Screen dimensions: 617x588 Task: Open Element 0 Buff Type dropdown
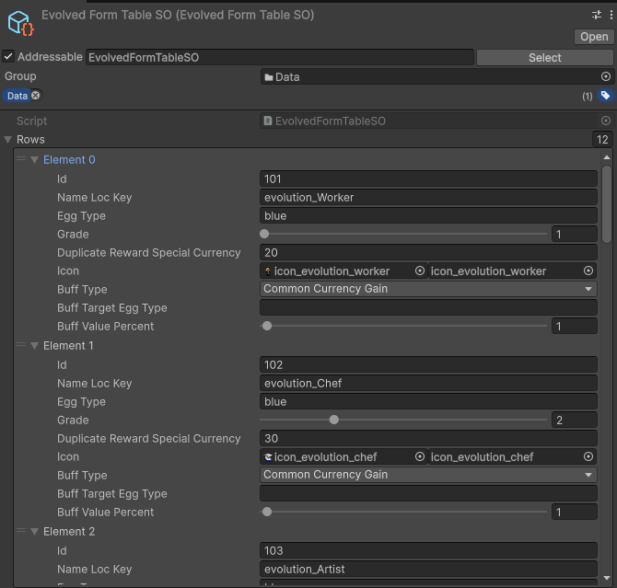click(428, 289)
